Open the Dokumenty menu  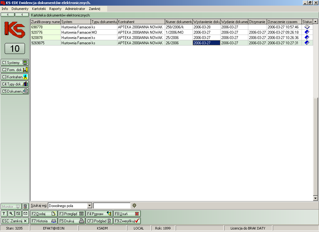[20, 9]
